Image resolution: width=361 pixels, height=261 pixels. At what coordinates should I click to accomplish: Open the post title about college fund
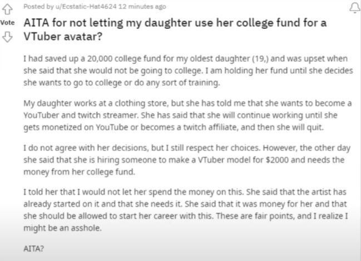175,29
